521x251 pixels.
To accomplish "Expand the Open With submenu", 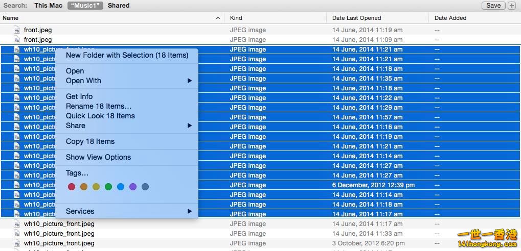I will pyautogui.click(x=189, y=81).
